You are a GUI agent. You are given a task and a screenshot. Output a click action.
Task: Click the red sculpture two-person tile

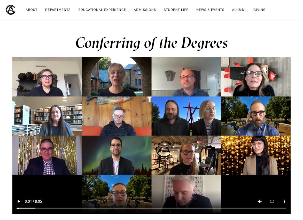[186, 116]
